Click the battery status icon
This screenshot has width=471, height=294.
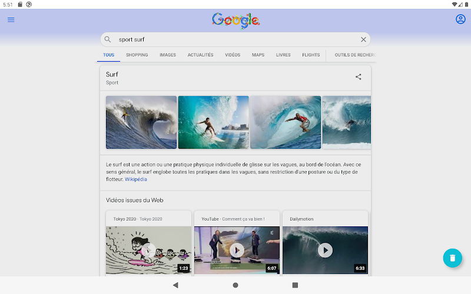(466, 4)
